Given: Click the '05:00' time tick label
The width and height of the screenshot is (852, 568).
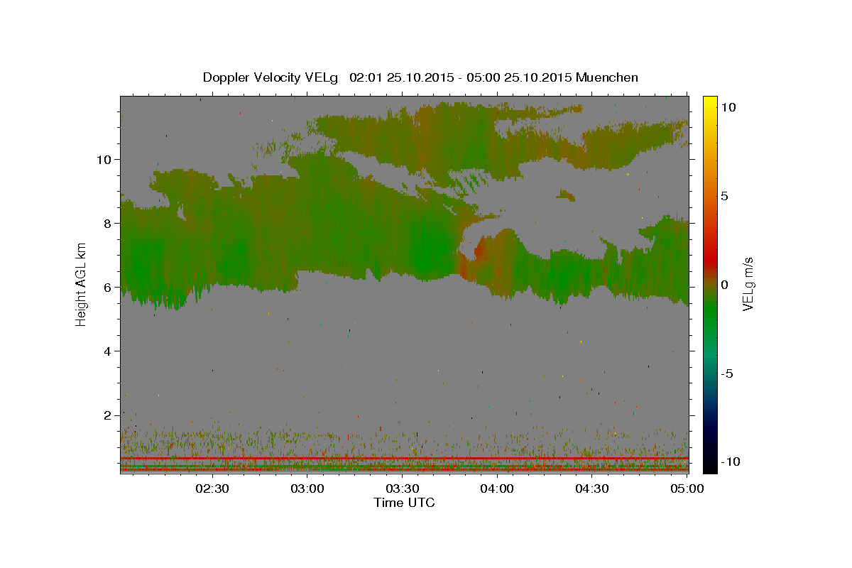Looking at the screenshot, I should pyautogui.click(x=687, y=488).
